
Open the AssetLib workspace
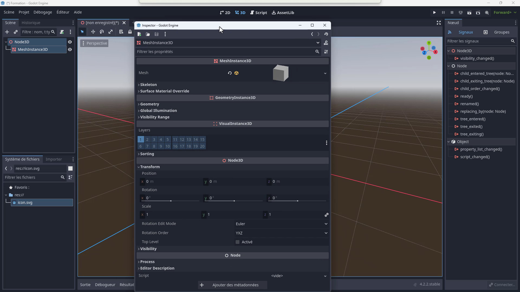click(283, 12)
